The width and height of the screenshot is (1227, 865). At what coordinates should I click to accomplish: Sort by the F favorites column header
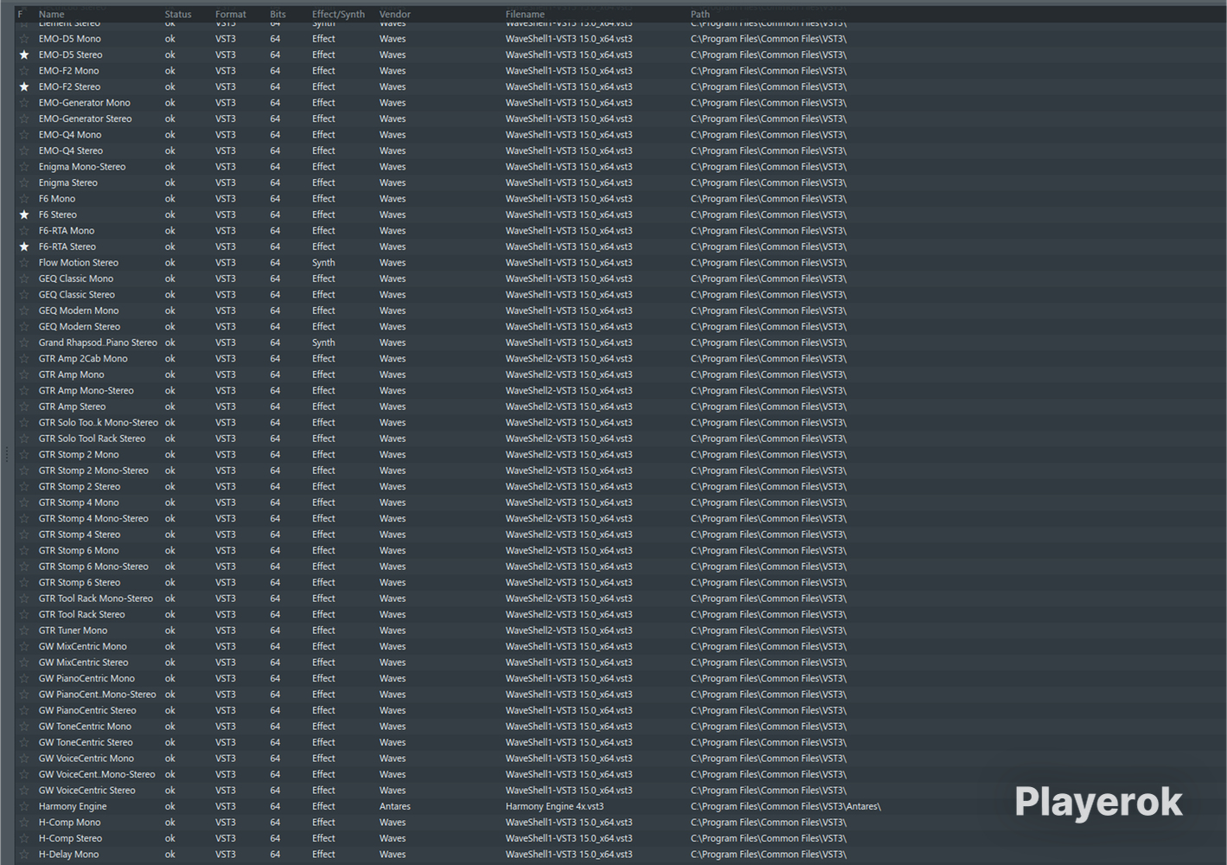(x=20, y=14)
